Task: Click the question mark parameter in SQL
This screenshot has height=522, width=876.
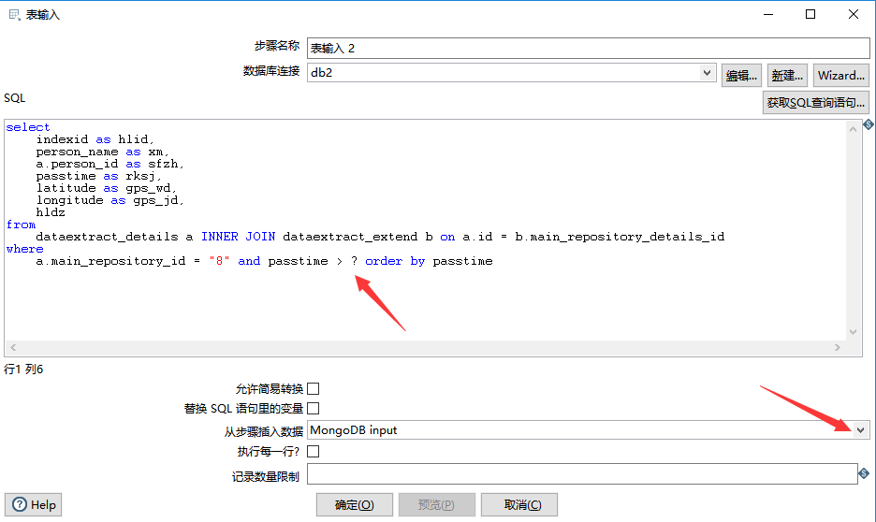Action: [354, 261]
